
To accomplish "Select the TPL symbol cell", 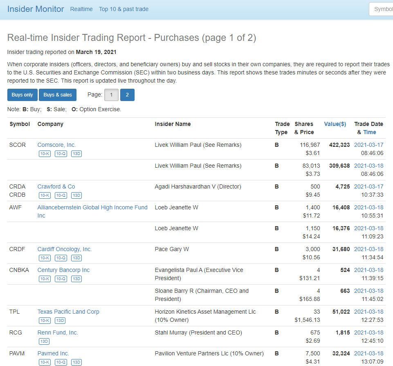I will point(14,312).
